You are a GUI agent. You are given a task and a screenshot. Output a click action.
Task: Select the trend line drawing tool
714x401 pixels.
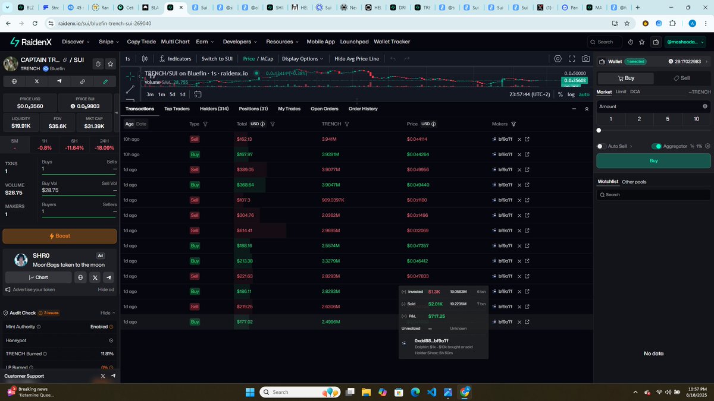tap(130, 89)
